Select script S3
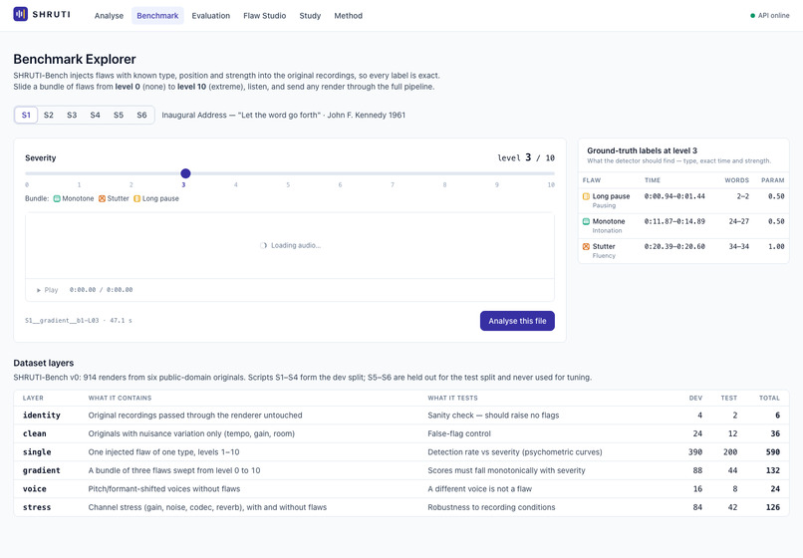 coord(72,115)
